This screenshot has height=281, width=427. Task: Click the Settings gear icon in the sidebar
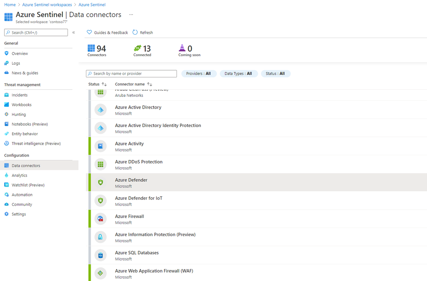pos(6,214)
